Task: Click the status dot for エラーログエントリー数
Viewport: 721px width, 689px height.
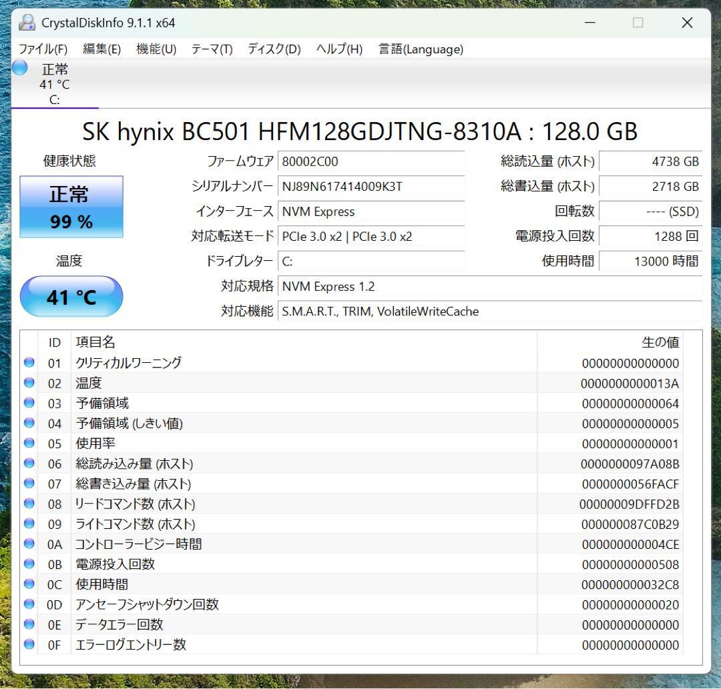Action: 29,645
